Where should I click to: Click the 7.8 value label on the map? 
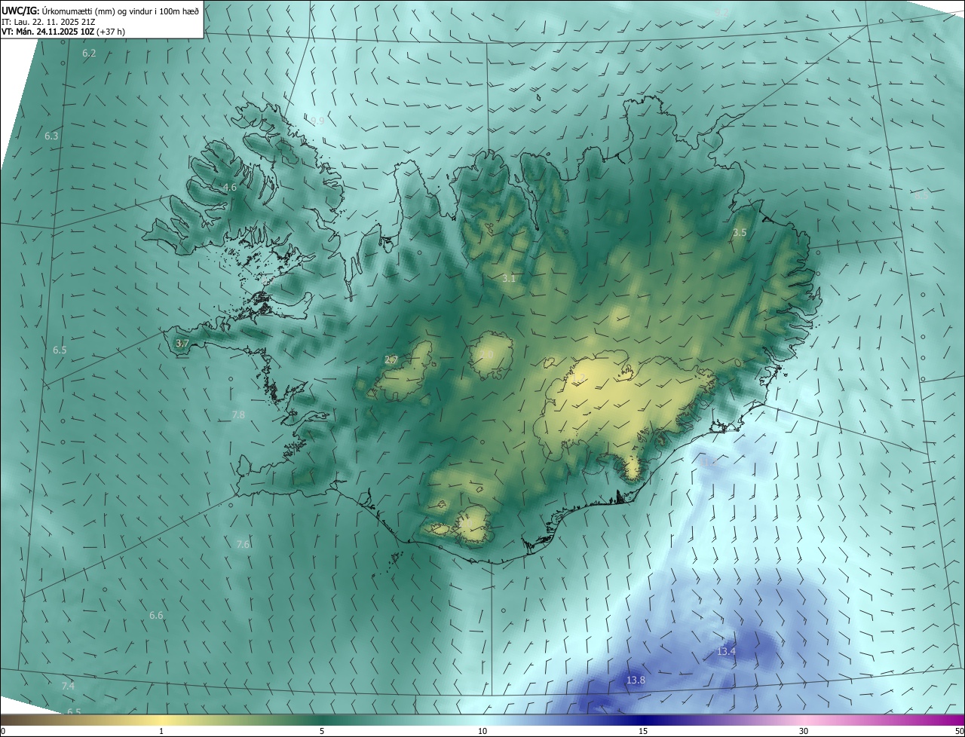coord(238,415)
